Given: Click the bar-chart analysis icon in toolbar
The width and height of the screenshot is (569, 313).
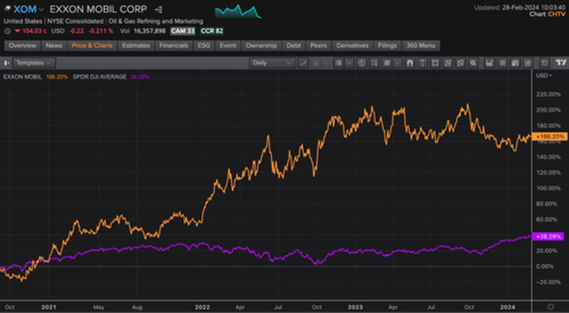Looking at the screenshot, I should coord(490,63).
